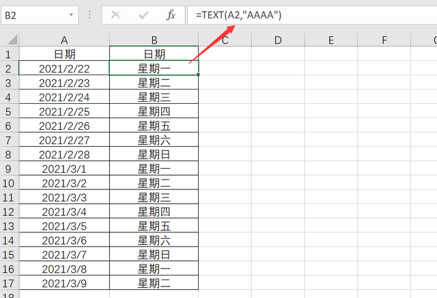Click empty cell E10
The height and width of the screenshot is (298, 437).
330,182
